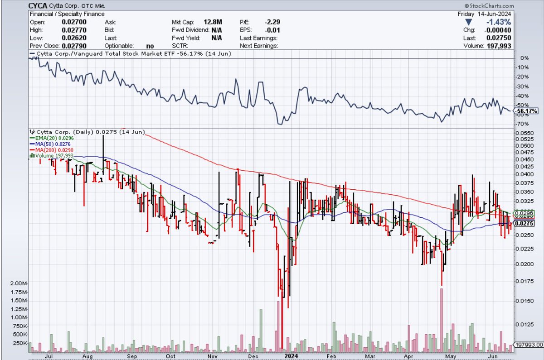The width and height of the screenshot is (544, 360).
Task: Click the 2024 label on the date axis
Action: [x=291, y=356]
